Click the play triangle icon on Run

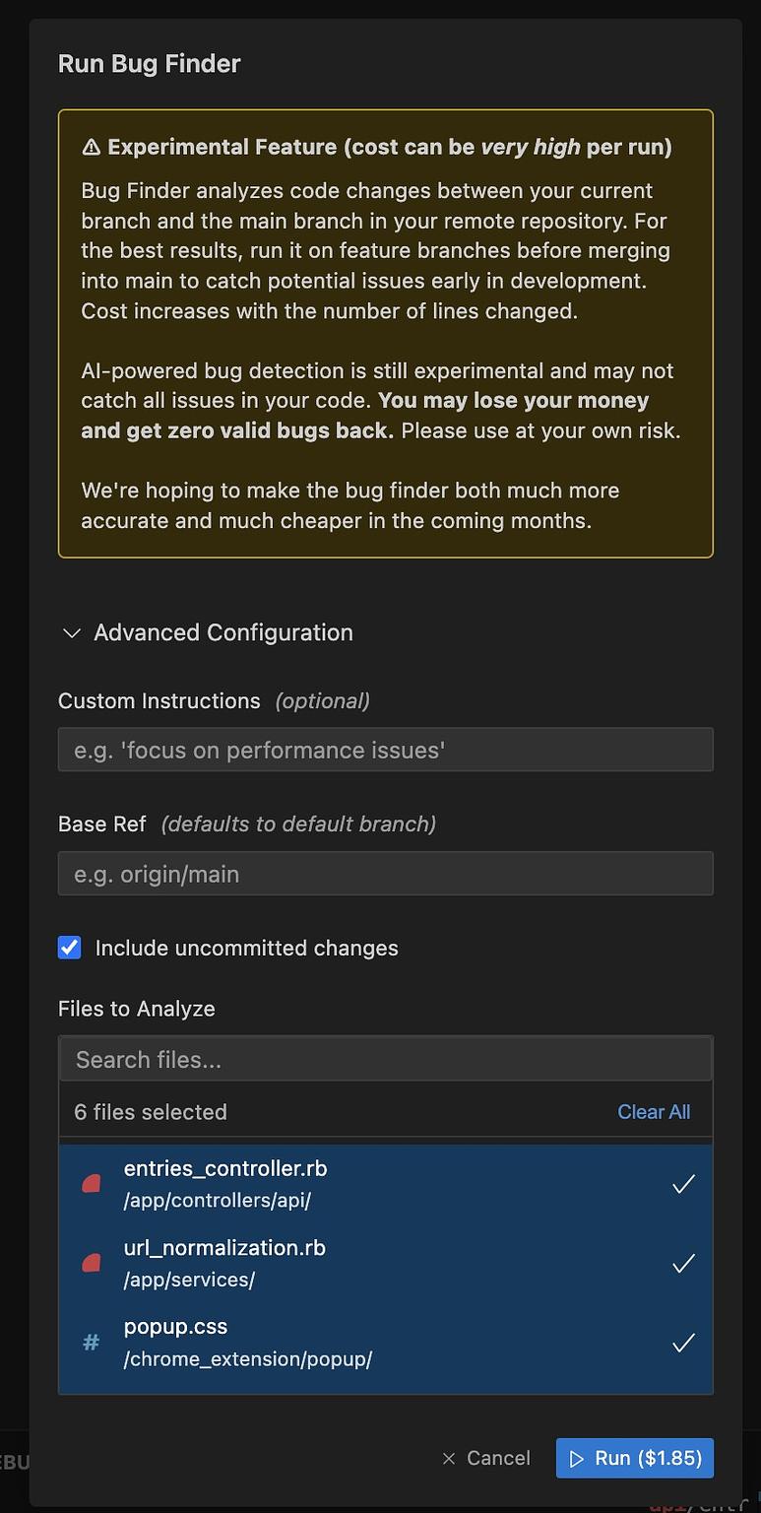577,1459
